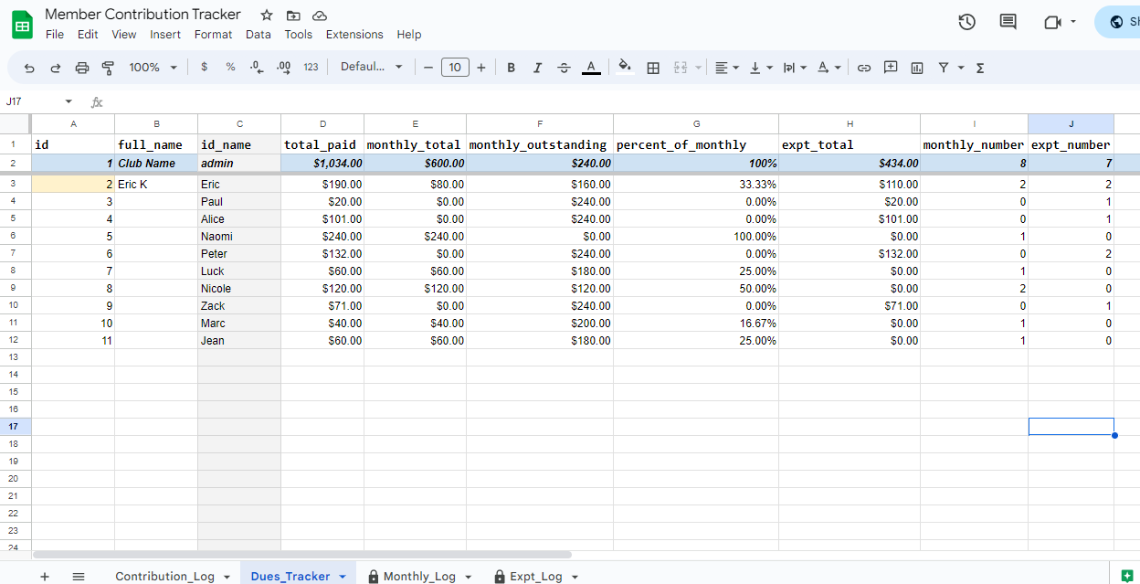Open the text rotation dropdown
The width and height of the screenshot is (1140, 584).
point(829,68)
